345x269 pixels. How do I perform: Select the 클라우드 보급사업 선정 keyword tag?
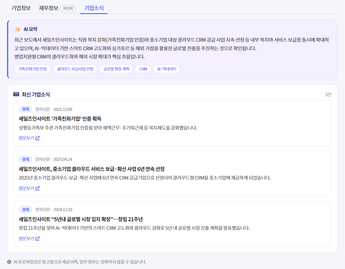pyautogui.click(x=75, y=69)
